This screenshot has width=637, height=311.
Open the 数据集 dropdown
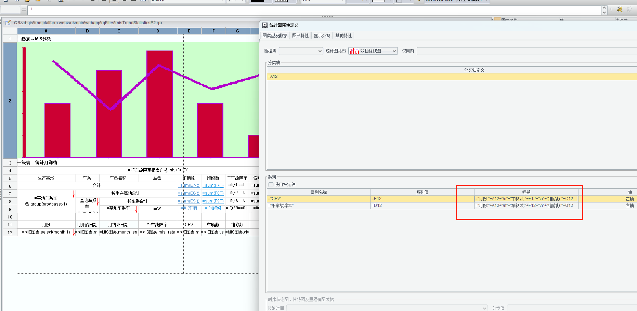click(301, 51)
